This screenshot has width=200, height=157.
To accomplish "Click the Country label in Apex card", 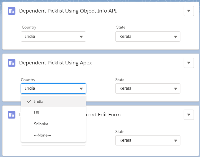I will (x=28, y=80).
